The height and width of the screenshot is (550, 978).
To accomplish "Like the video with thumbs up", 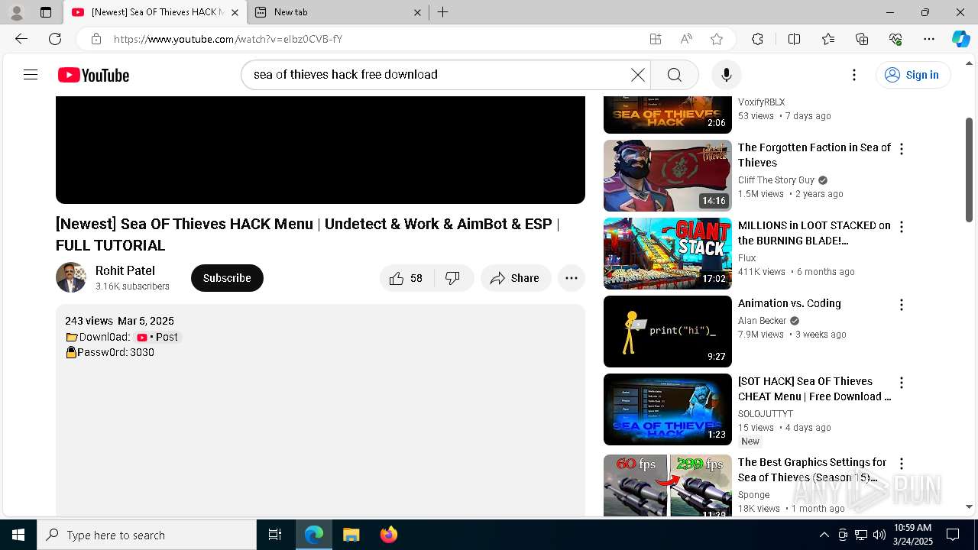I will click(x=406, y=278).
